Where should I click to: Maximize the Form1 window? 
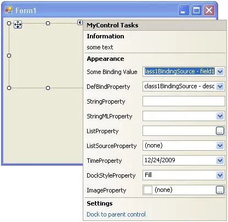click(196, 10)
